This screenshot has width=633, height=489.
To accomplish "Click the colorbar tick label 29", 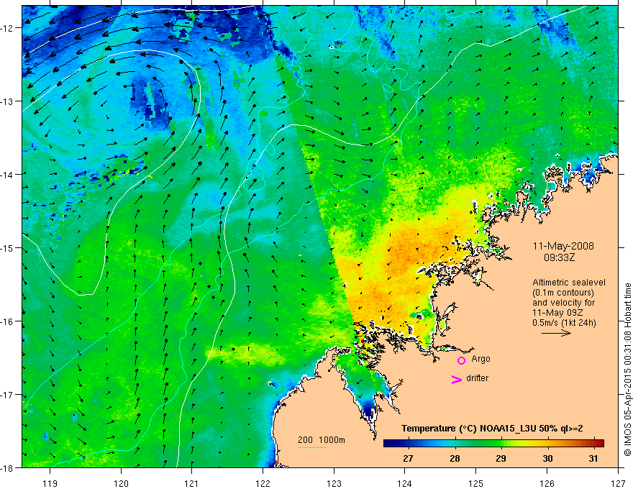I will (x=501, y=458).
